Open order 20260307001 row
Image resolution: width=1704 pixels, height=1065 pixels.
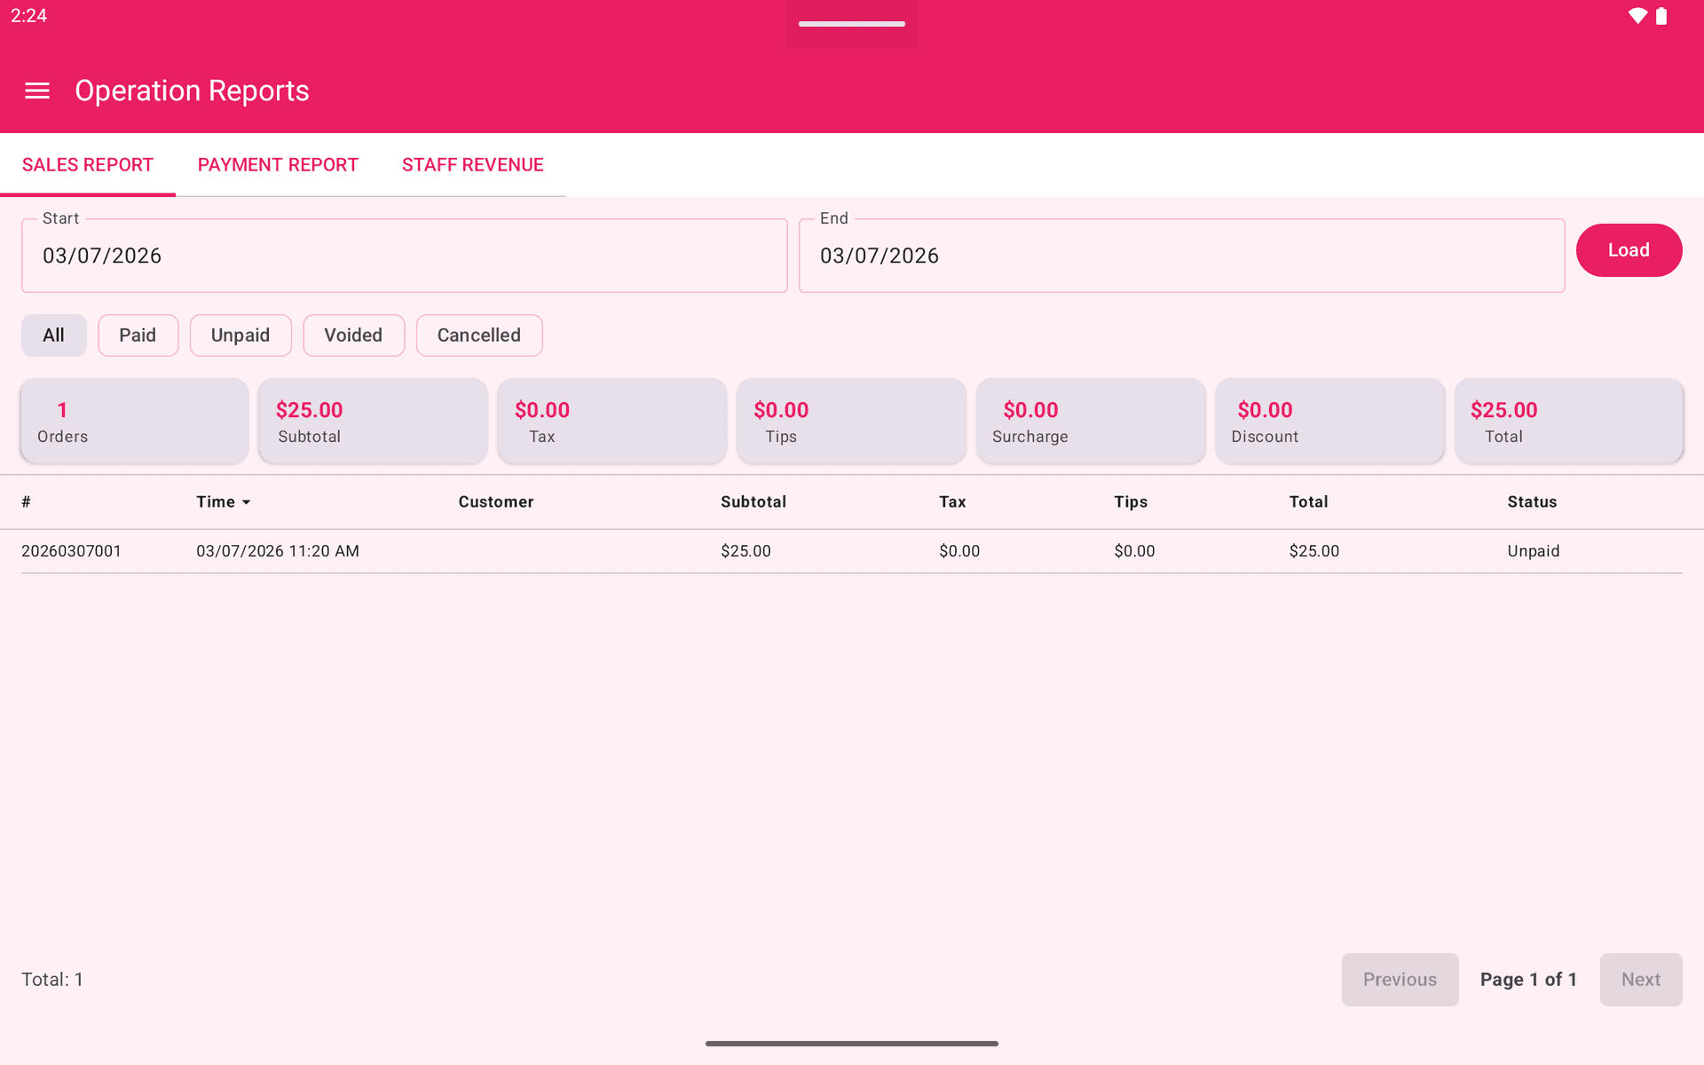click(852, 551)
